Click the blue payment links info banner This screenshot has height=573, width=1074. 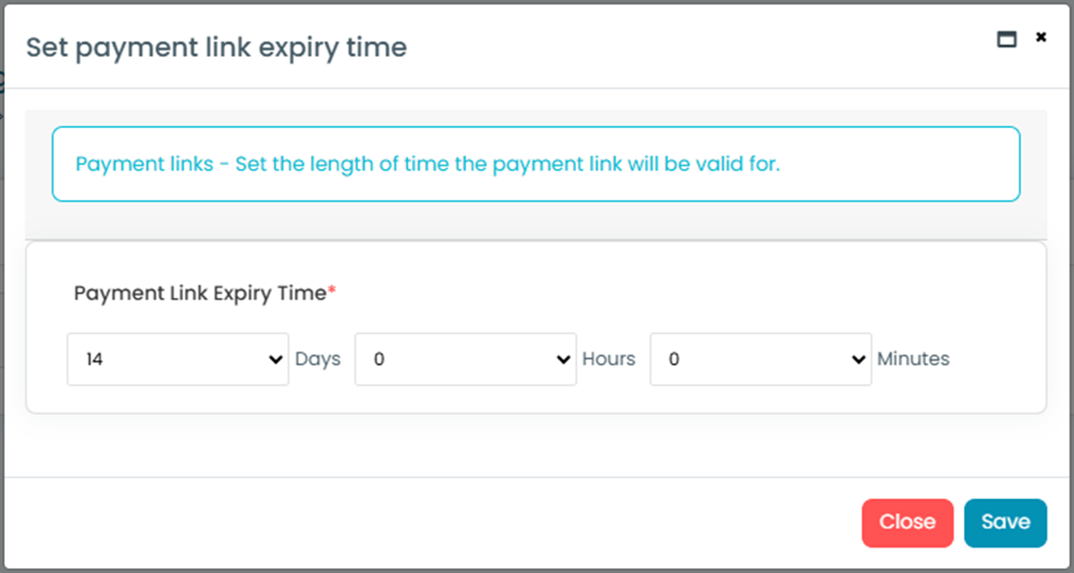click(536, 164)
